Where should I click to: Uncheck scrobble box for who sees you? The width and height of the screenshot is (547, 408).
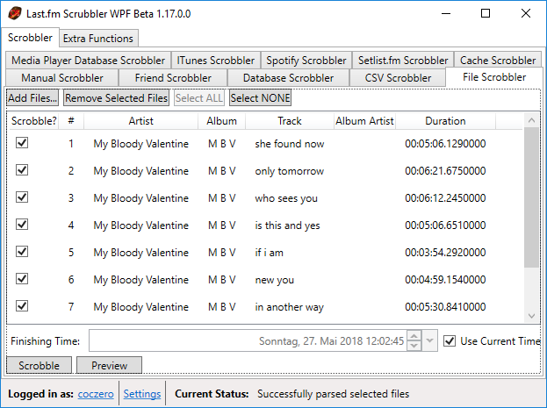[22, 197]
